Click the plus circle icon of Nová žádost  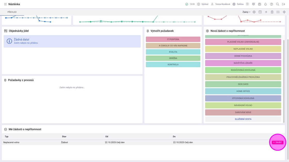[207, 31]
